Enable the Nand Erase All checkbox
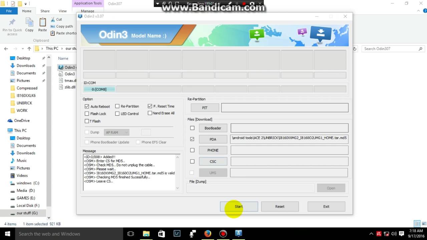This screenshot has width=427, height=240. tap(150, 113)
